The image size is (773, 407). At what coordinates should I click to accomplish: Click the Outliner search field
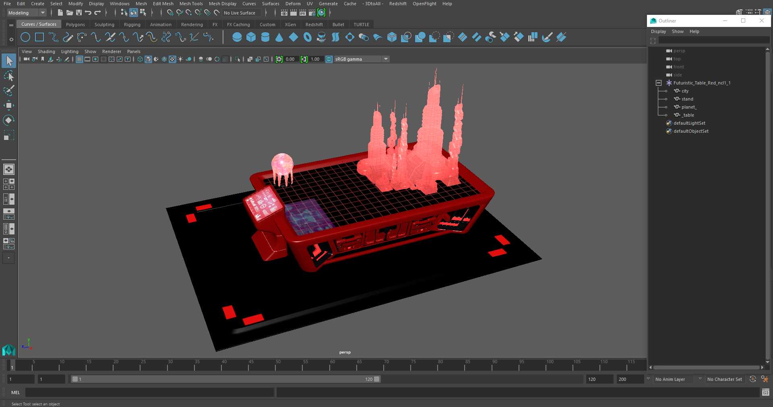pyautogui.click(x=713, y=40)
